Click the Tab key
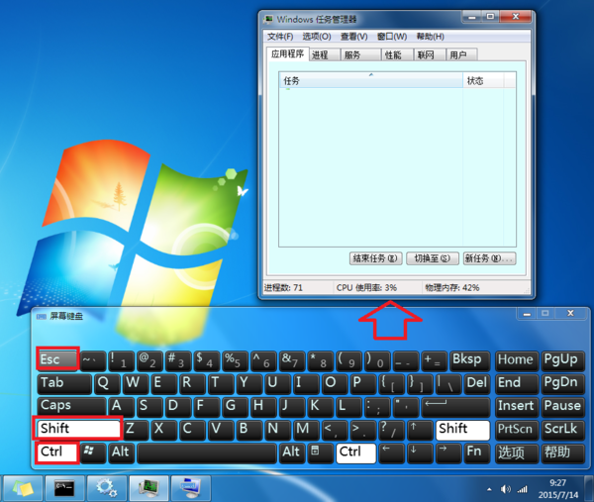594x502 pixels. pos(64,383)
